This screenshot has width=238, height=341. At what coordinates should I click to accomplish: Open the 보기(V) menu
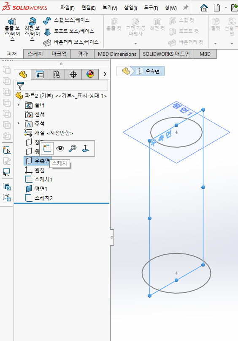110,8
